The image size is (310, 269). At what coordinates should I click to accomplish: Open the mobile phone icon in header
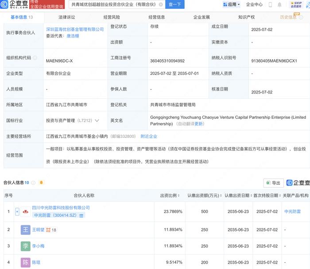(270, 4)
